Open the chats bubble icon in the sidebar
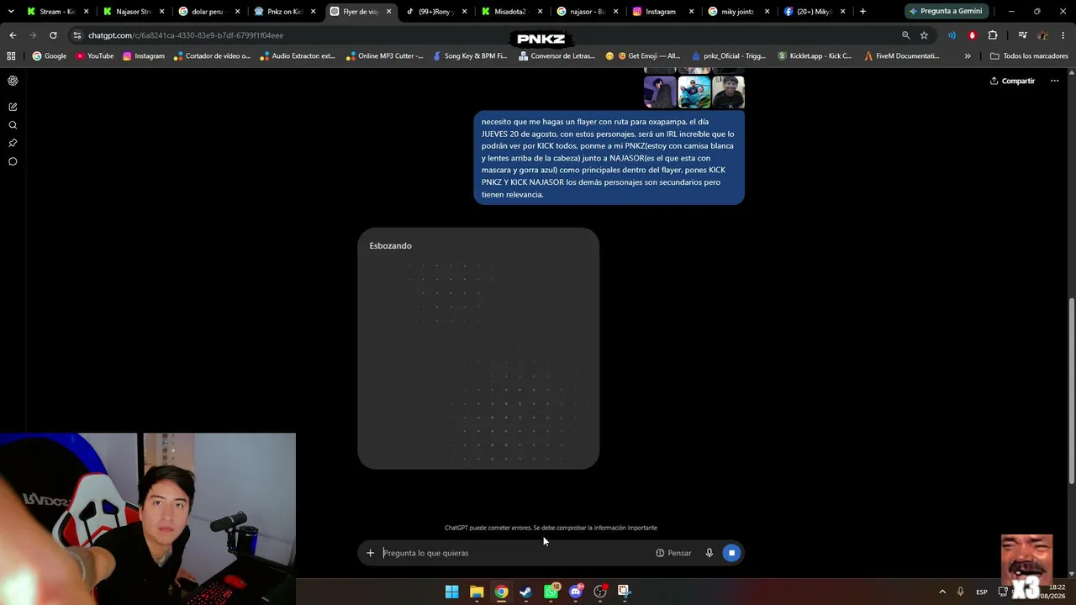The height and width of the screenshot is (605, 1076). click(13, 161)
